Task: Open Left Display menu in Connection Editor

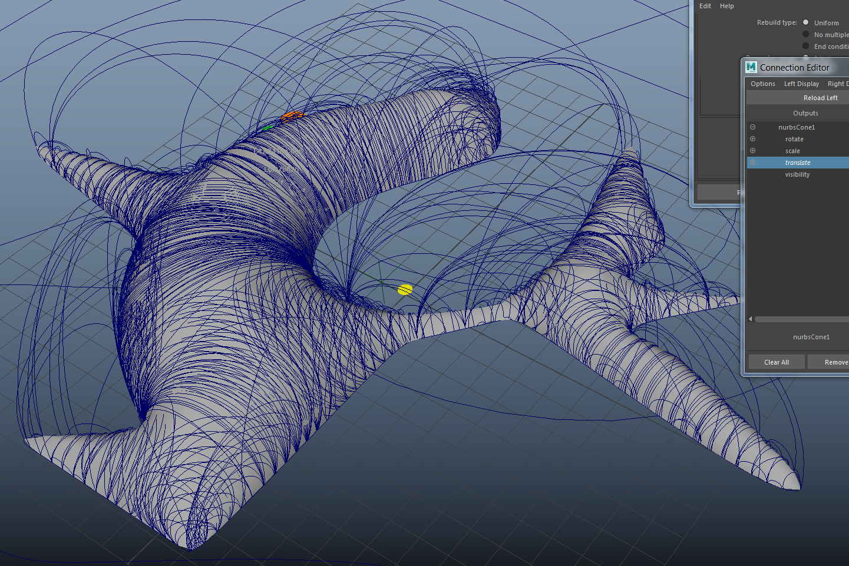Action: pos(801,84)
